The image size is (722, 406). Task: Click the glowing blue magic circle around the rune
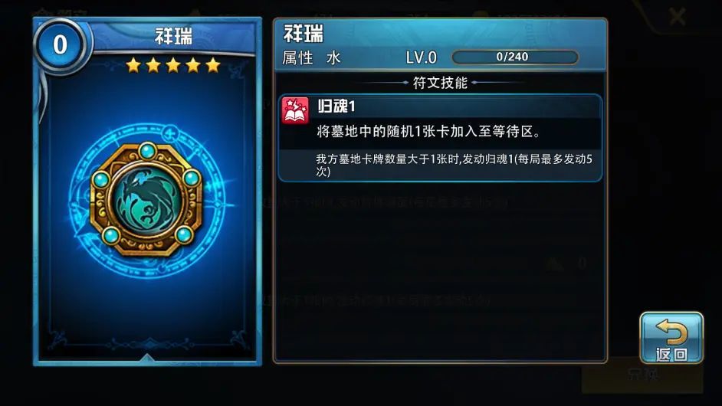(x=146, y=201)
